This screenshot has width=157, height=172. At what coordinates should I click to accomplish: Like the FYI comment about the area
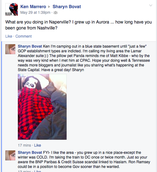(x=38, y=171)
